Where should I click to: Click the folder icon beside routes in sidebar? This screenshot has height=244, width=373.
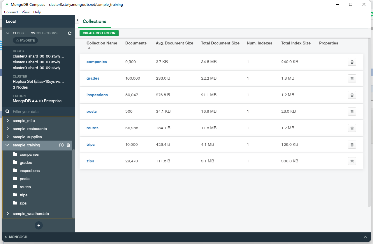pos(15,187)
